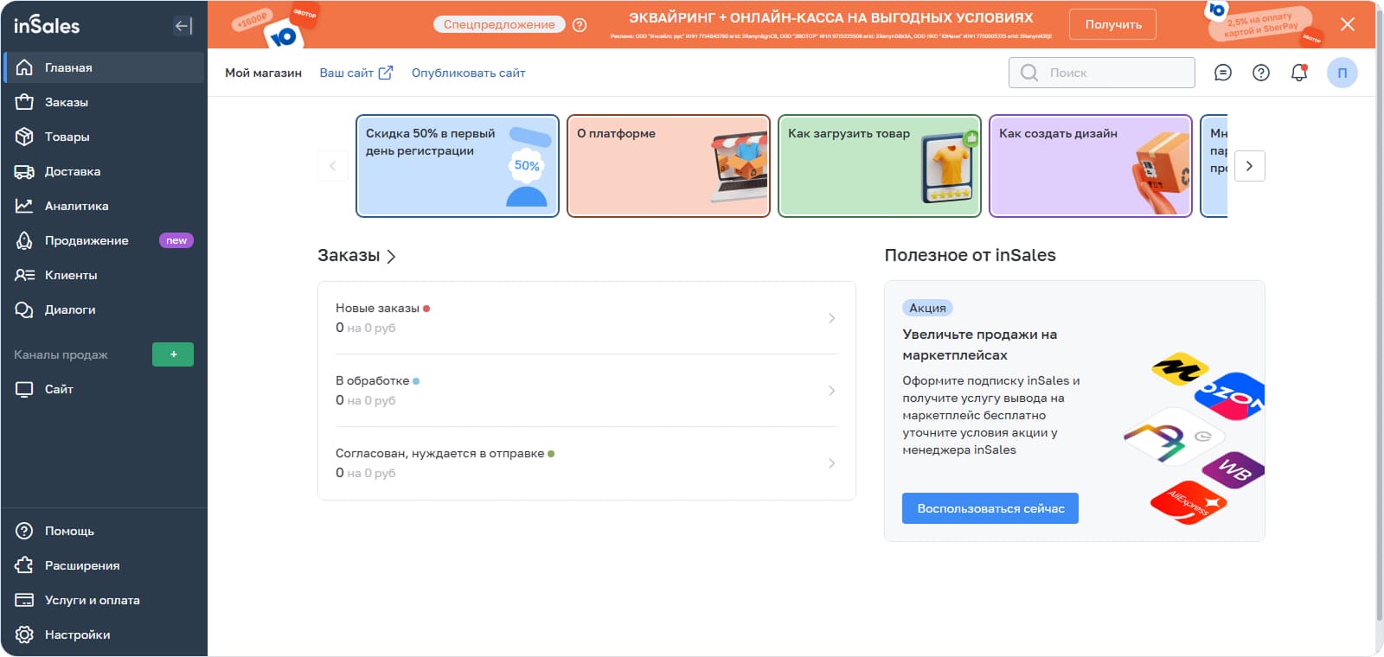Expand Согласован, нуждается в отправке chevron

coord(831,463)
